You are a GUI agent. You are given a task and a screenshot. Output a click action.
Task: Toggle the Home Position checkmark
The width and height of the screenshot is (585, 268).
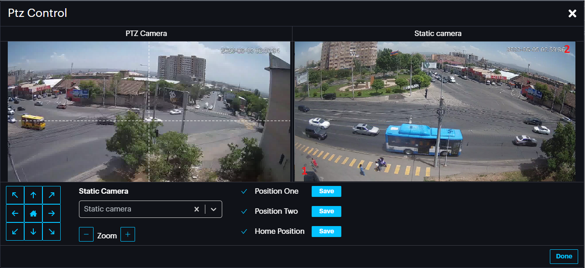(244, 232)
